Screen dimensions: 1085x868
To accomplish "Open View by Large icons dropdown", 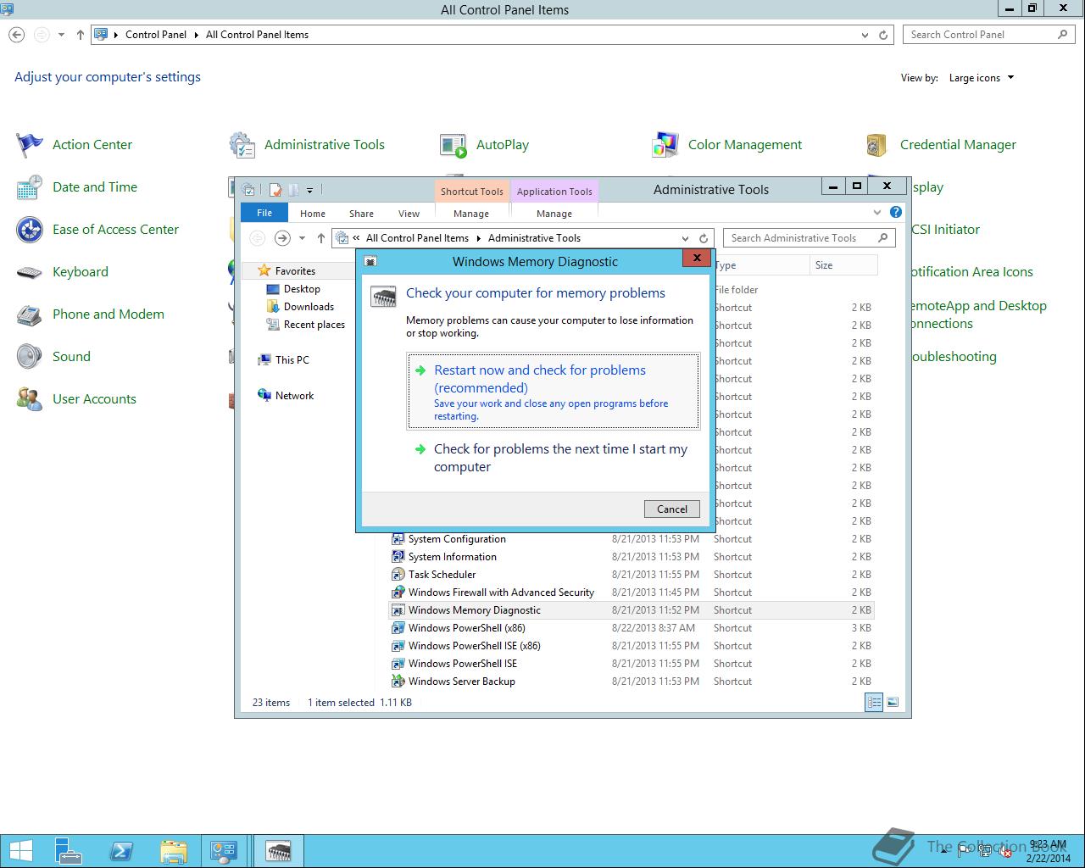I will [x=981, y=78].
